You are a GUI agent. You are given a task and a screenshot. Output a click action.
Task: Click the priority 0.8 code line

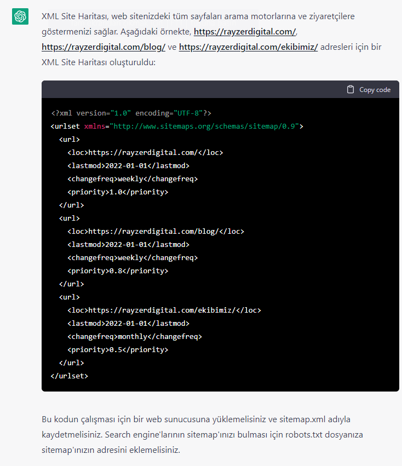(118, 271)
